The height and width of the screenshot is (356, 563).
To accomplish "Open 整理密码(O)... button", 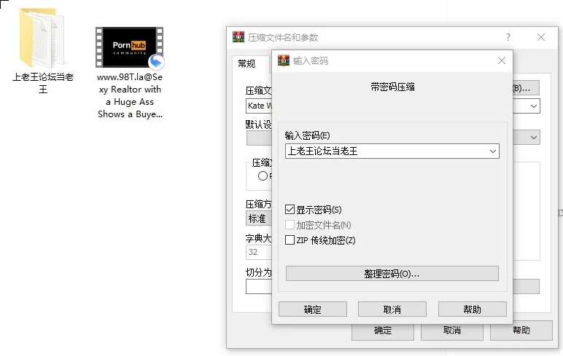I will pos(392,274).
